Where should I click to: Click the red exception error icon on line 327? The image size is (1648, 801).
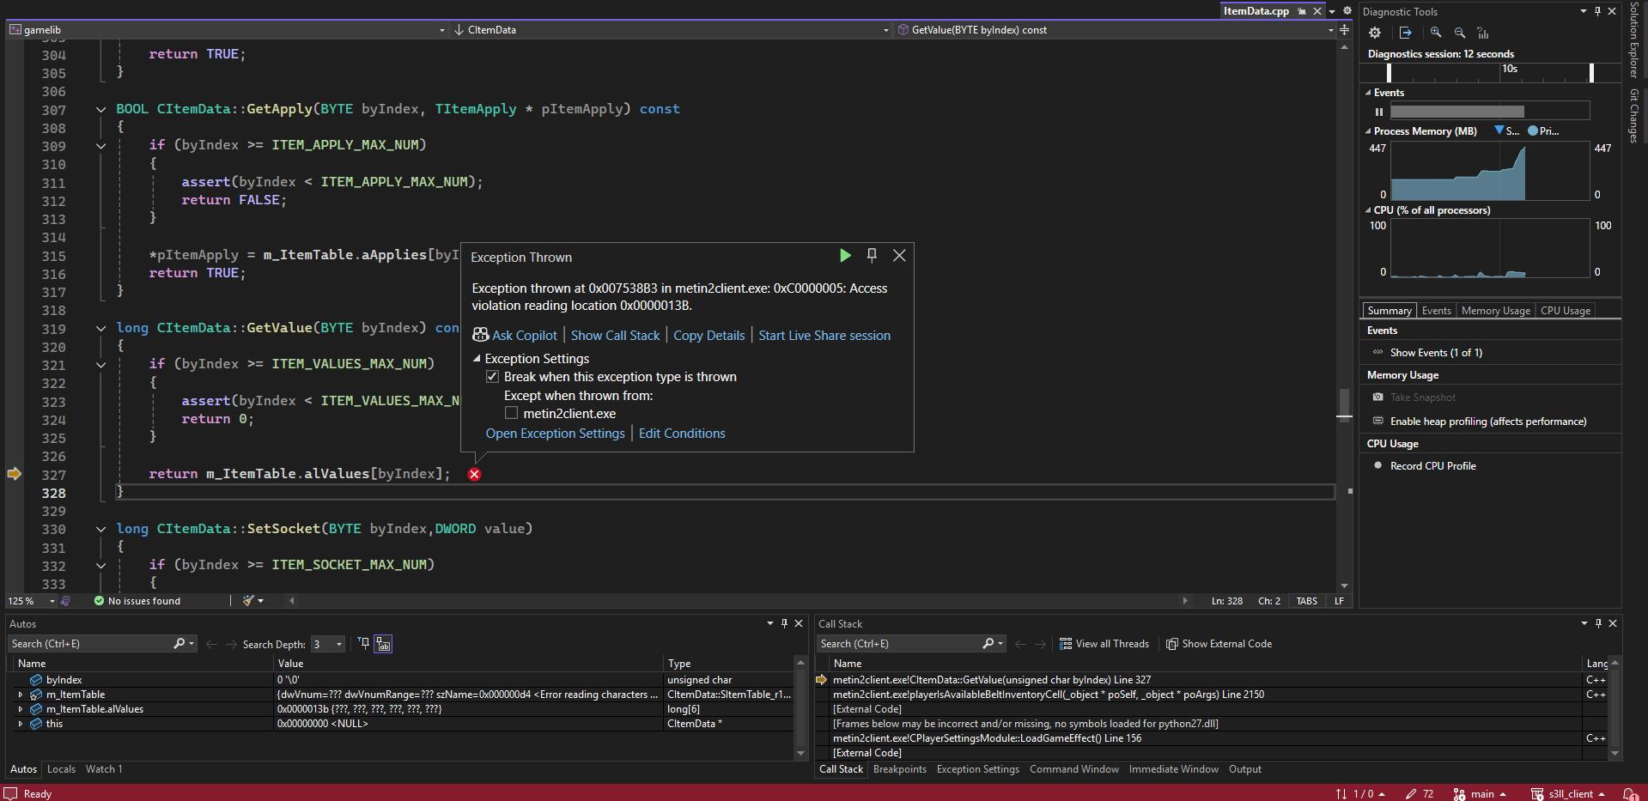click(474, 474)
